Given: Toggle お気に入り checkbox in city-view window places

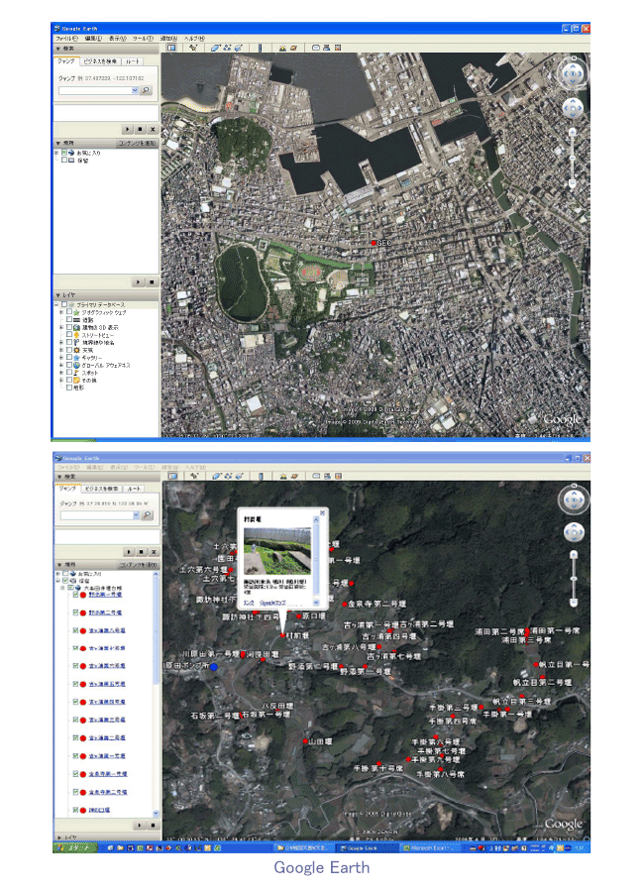Looking at the screenshot, I should pyautogui.click(x=63, y=153).
